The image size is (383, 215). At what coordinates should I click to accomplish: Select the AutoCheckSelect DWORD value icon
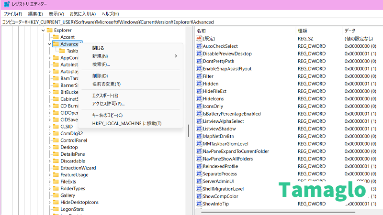point(199,46)
